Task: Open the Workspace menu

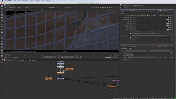Action: [25, 1]
